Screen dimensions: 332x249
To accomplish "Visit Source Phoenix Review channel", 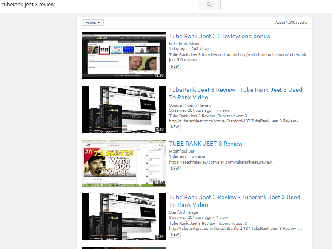I will 190,105.
